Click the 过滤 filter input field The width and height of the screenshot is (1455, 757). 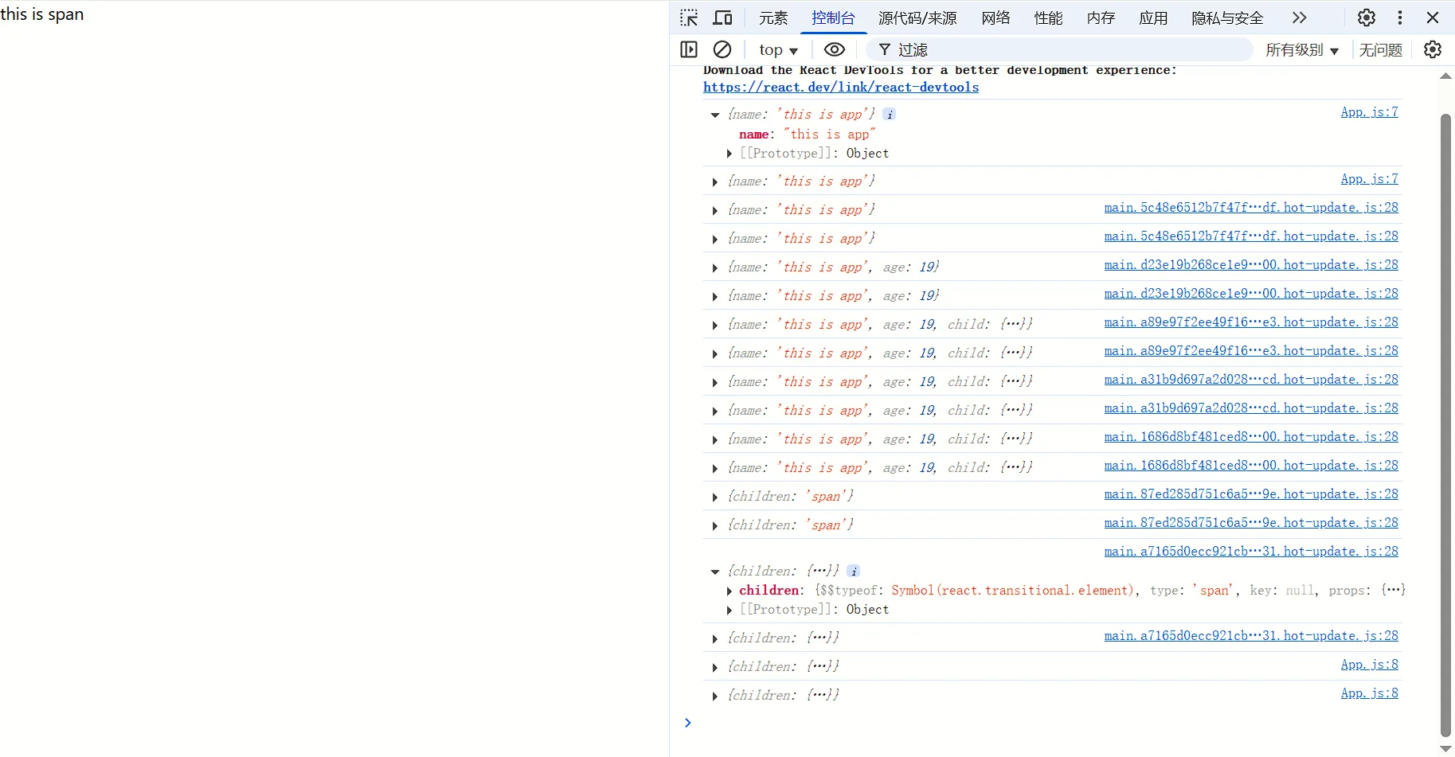click(1067, 50)
